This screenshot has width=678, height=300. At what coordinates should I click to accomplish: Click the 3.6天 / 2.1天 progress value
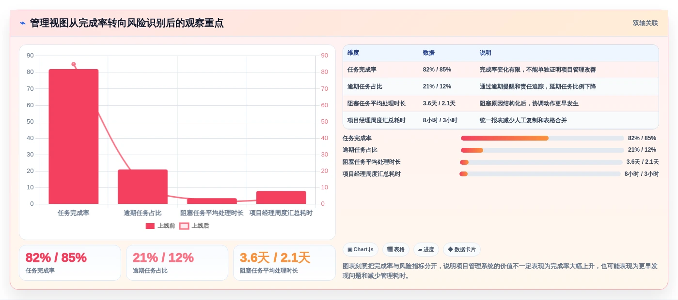click(643, 162)
